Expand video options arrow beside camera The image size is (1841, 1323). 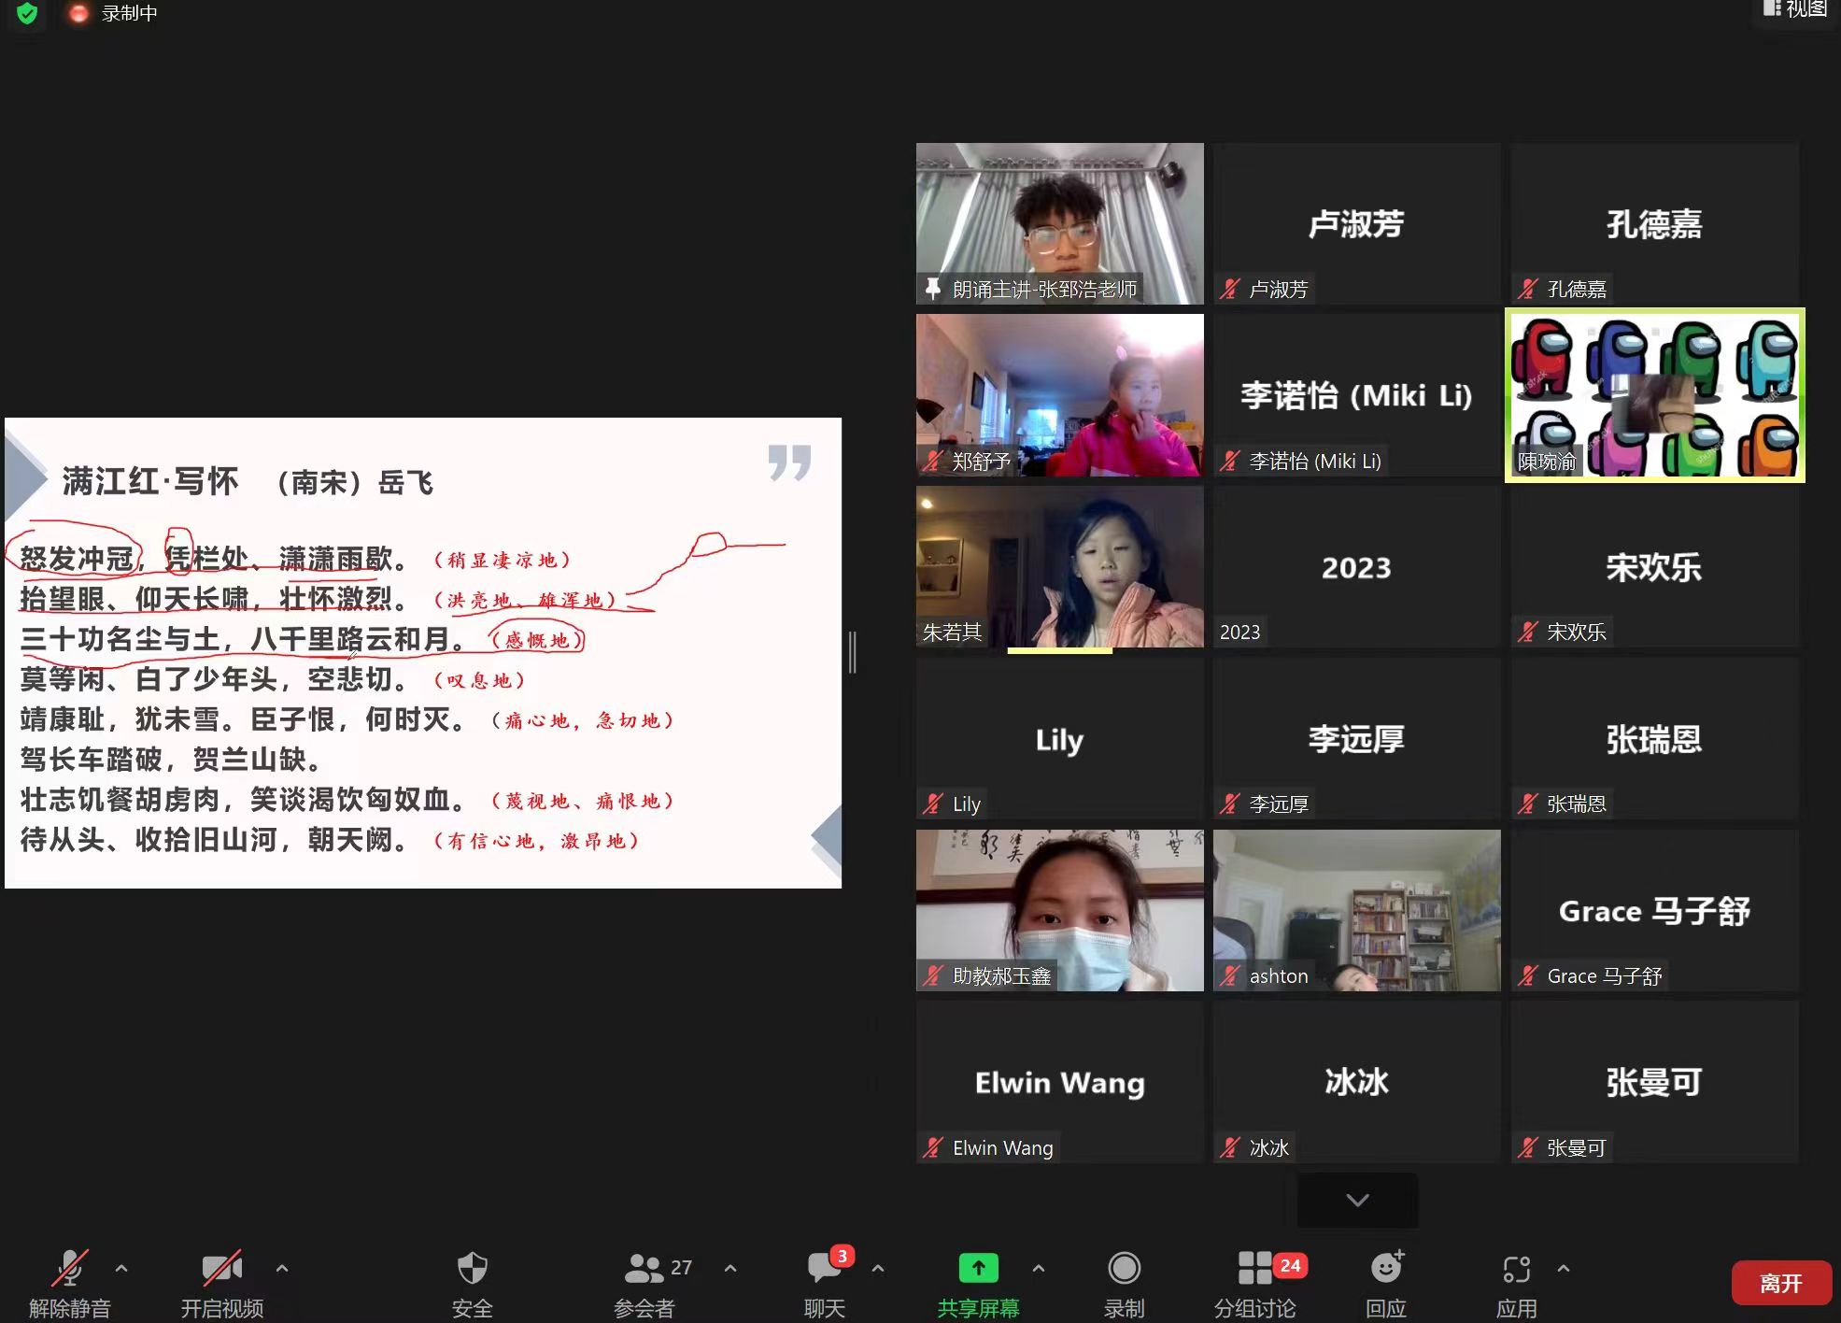pyautogui.click(x=282, y=1269)
